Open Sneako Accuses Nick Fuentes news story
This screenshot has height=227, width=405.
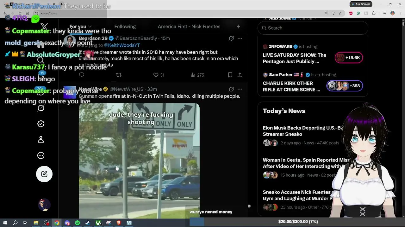(x=298, y=195)
